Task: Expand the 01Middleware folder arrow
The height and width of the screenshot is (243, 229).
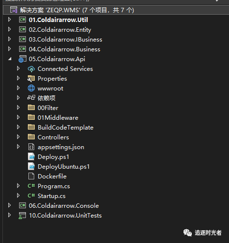Action: 18,117
